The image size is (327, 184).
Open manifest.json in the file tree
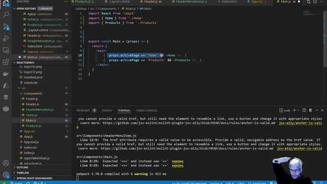coord(33,77)
